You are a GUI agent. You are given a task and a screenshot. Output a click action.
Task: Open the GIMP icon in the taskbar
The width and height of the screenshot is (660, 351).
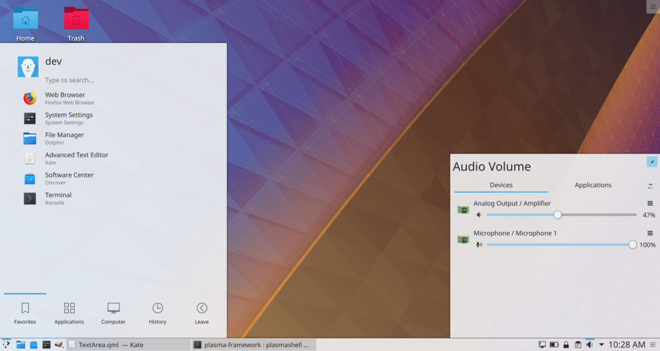coord(58,345)
